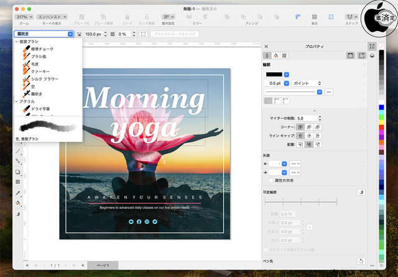
Task: Click the line style settings ellipsis button
Action: point(328,92)
